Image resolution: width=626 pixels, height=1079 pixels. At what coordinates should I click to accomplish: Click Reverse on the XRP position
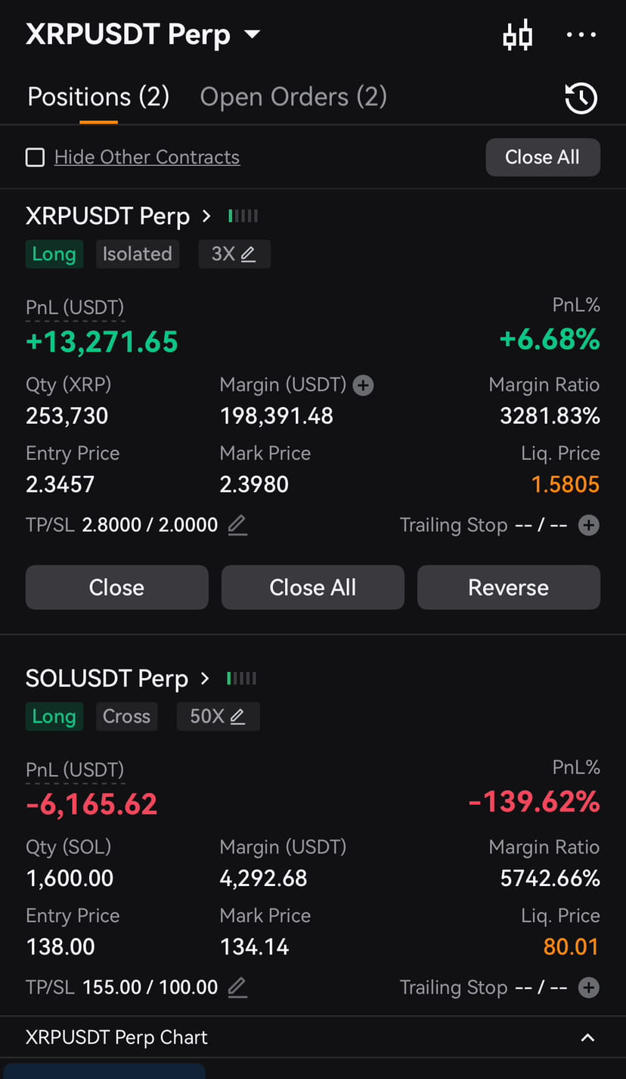click(x=509, y=587)
